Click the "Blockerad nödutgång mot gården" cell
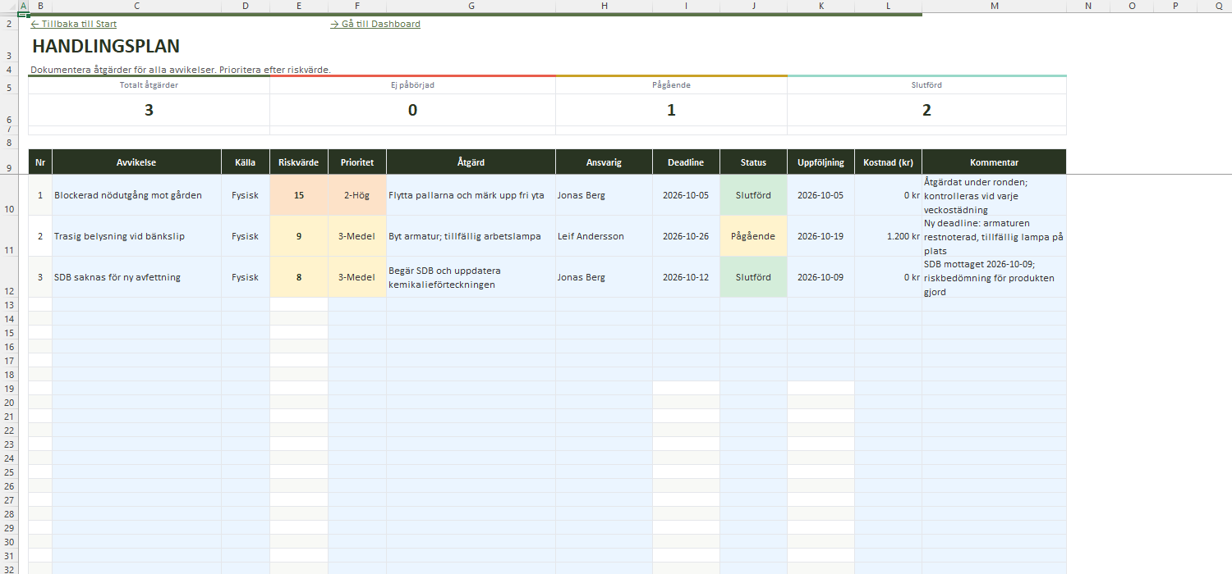The width and height of the screenshot is (1232, 574). pyautogui.click(x=137, y=195)
